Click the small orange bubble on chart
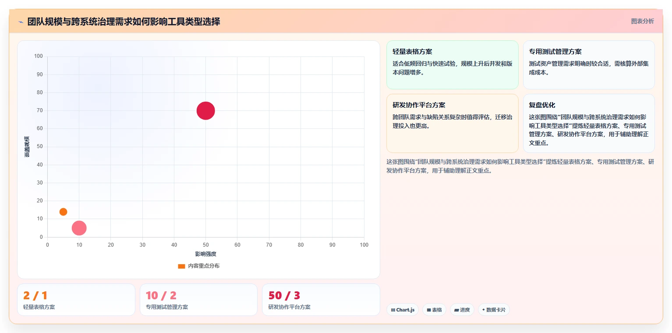Viewport: 672px width, 333px height. (63, 212)
